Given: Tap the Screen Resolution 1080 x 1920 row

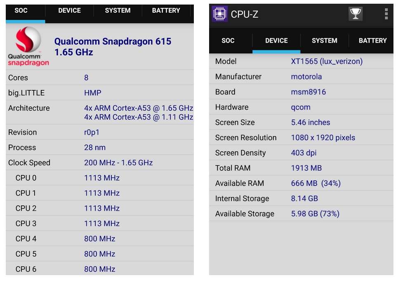Looking at the screenshot, I should click(301, 137).
